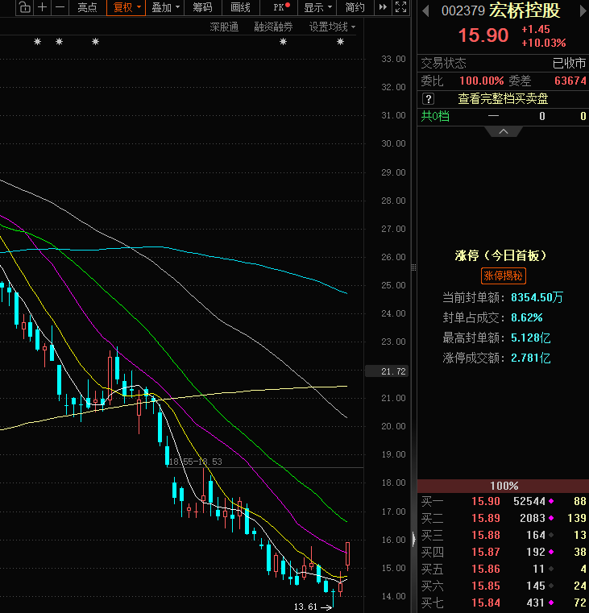Toggle the 筹码 chip distribution panel
The height and width of the screenshot is (613, 589).
coord(202,7)
